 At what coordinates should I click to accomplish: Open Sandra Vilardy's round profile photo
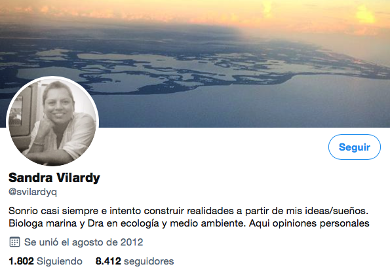pos(52,122)
